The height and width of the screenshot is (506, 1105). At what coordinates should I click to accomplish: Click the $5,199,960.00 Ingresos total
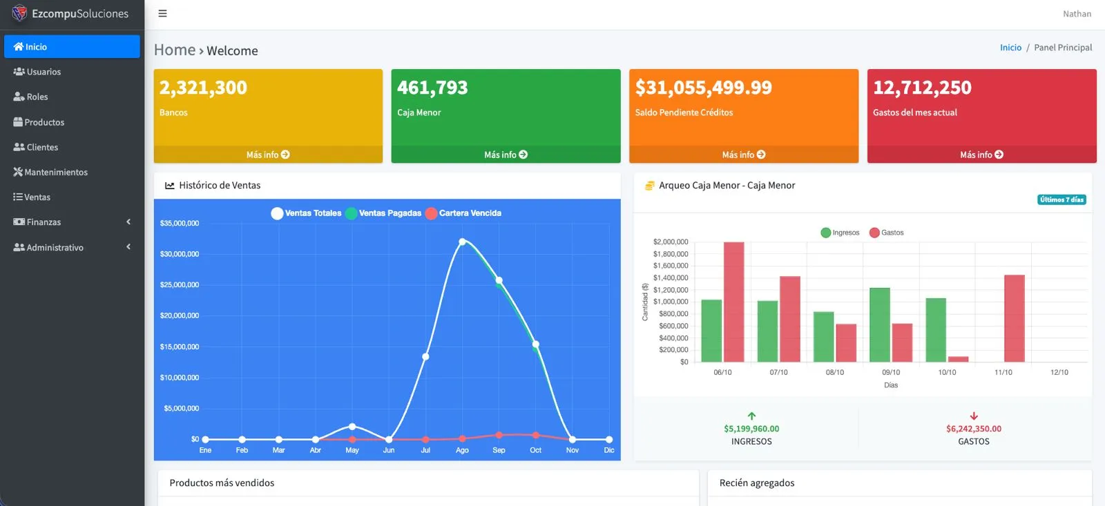(x=751, y=429)
